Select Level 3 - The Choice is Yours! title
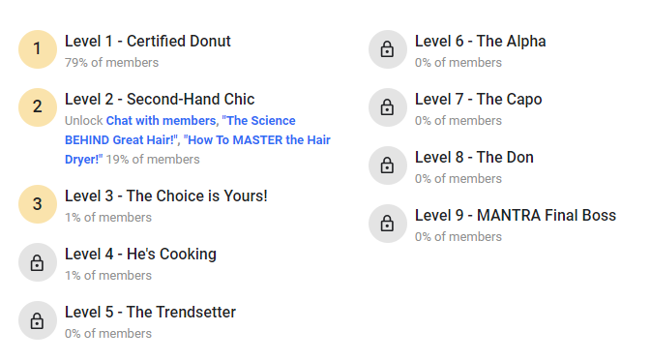Image resolution: width=651 pixels, height=361 pixels. tap(166, 196)
